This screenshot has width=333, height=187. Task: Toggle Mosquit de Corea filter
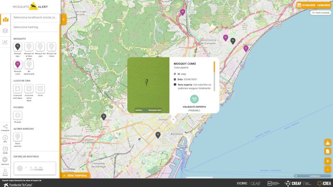(51, 47)
